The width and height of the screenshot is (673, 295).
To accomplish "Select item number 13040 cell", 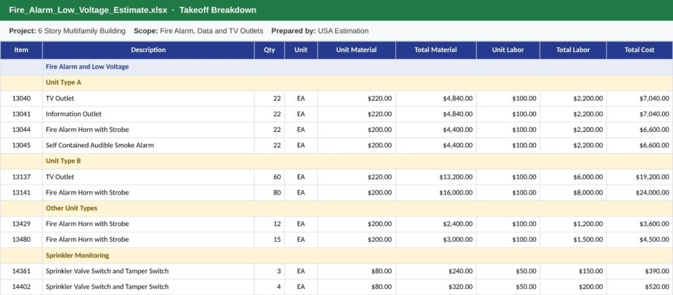I will 21,98.
